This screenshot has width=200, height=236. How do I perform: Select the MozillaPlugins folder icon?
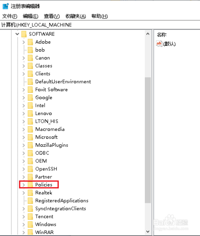point(30,145)
